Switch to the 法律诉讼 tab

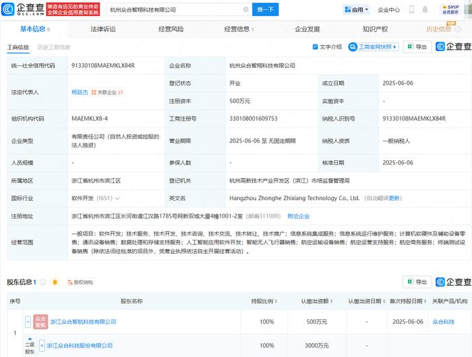[x=103, y=29]
